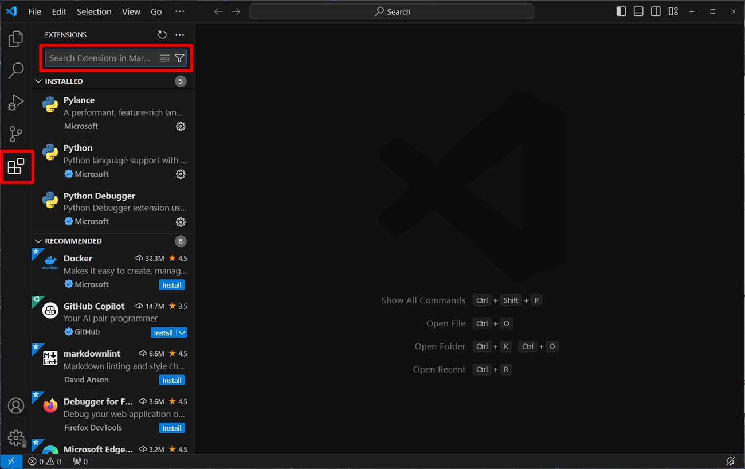Open the Selection menu
The image size is (745, 469).
click(94, 11)
